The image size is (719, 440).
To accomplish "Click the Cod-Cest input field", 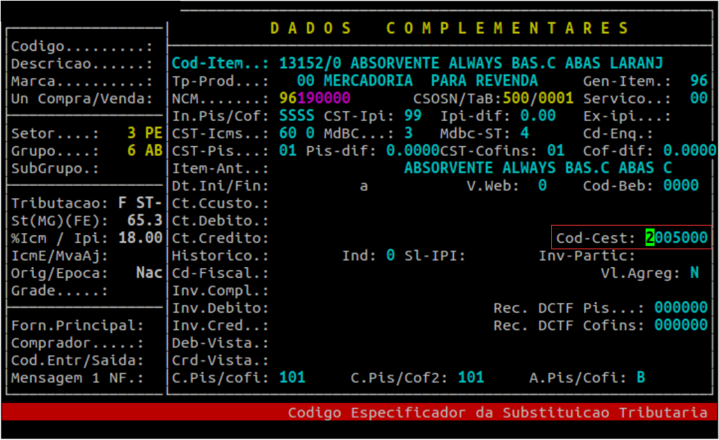I will (677, 238).
